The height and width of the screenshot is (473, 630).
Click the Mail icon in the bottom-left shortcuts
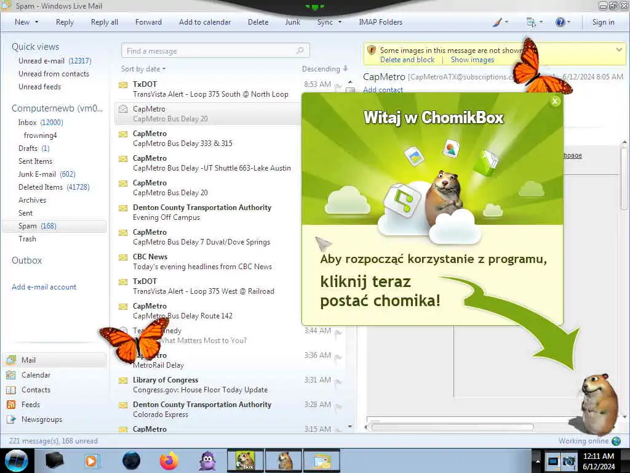click(11, 360)
